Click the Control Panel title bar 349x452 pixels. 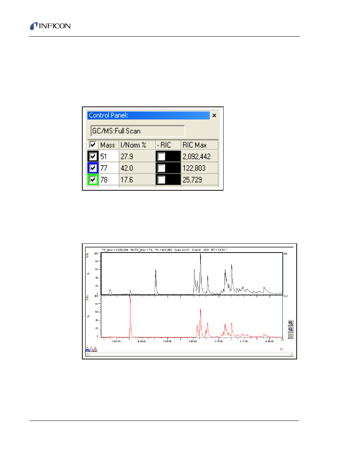[149, 115]
